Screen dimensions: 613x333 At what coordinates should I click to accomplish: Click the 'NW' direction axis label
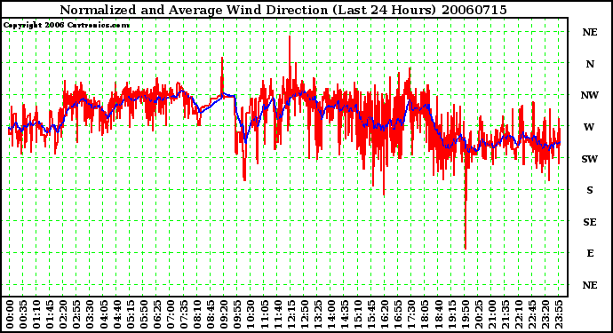coord(590,95)
